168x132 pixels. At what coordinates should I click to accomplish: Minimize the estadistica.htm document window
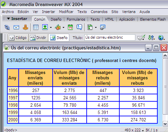[148, 48]
